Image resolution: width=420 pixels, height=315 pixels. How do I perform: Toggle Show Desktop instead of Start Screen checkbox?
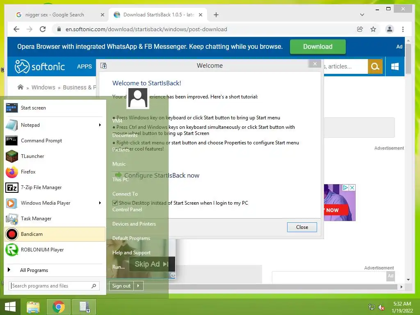click(115, 203)
